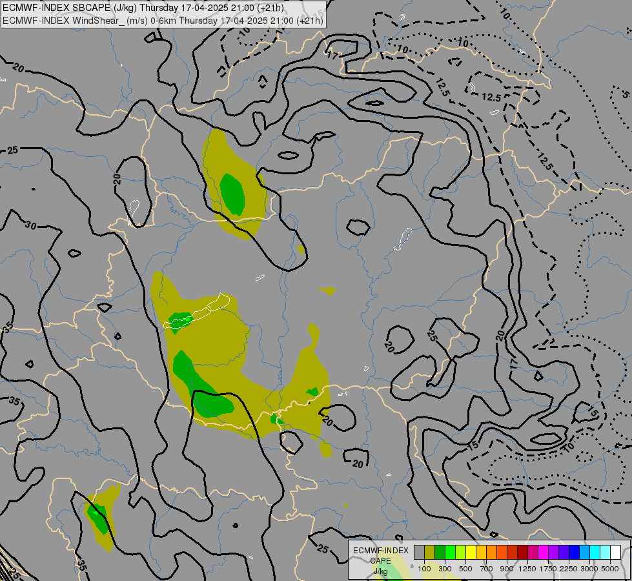Click the legend value 1750

(548, 569)
